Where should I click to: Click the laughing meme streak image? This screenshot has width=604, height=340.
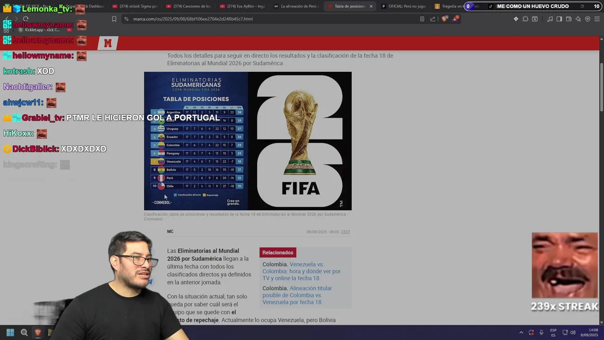click(564, 265)
